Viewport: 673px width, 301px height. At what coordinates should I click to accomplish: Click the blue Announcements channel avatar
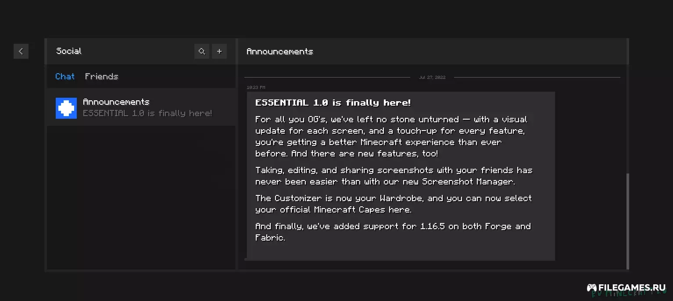[x=66, y=108]
